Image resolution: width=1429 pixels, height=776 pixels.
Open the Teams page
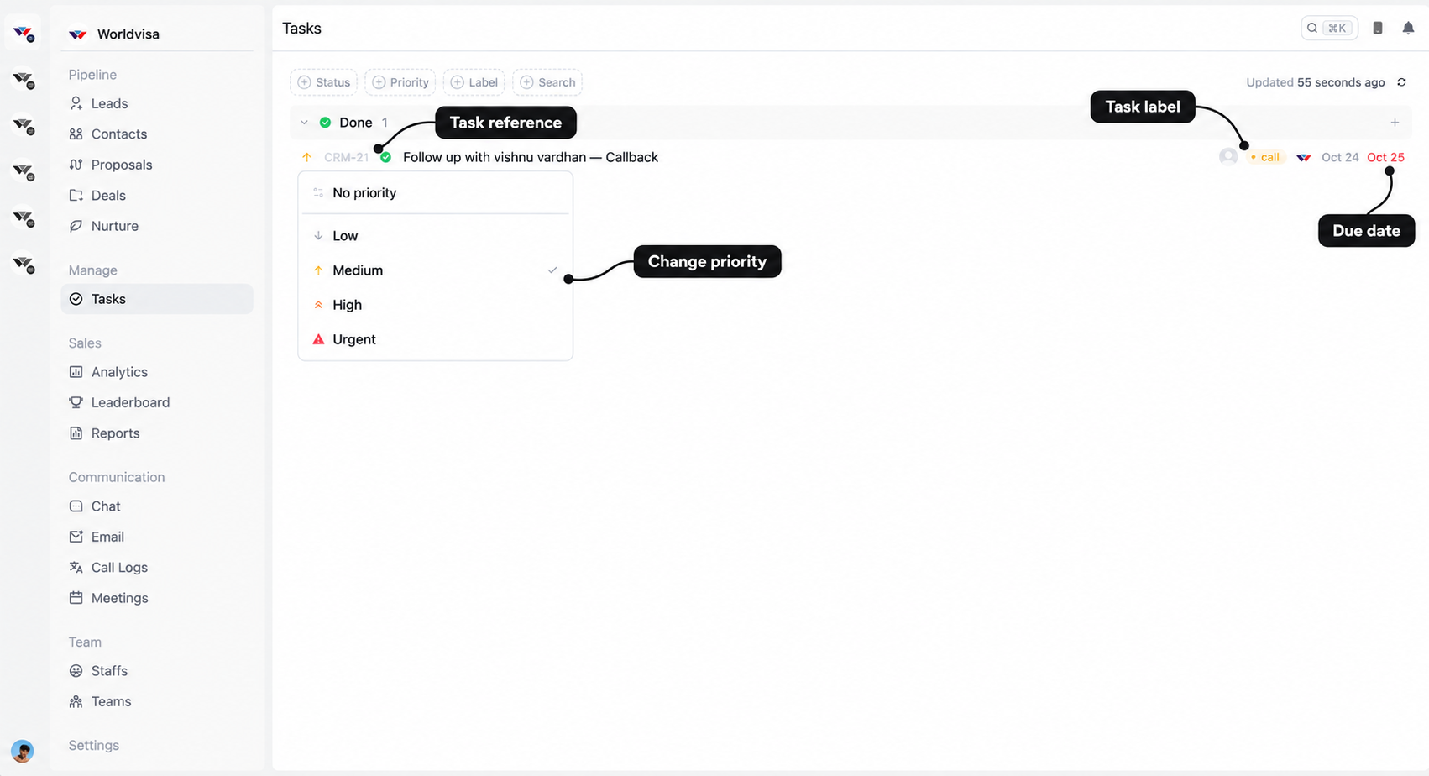point(157,701)
